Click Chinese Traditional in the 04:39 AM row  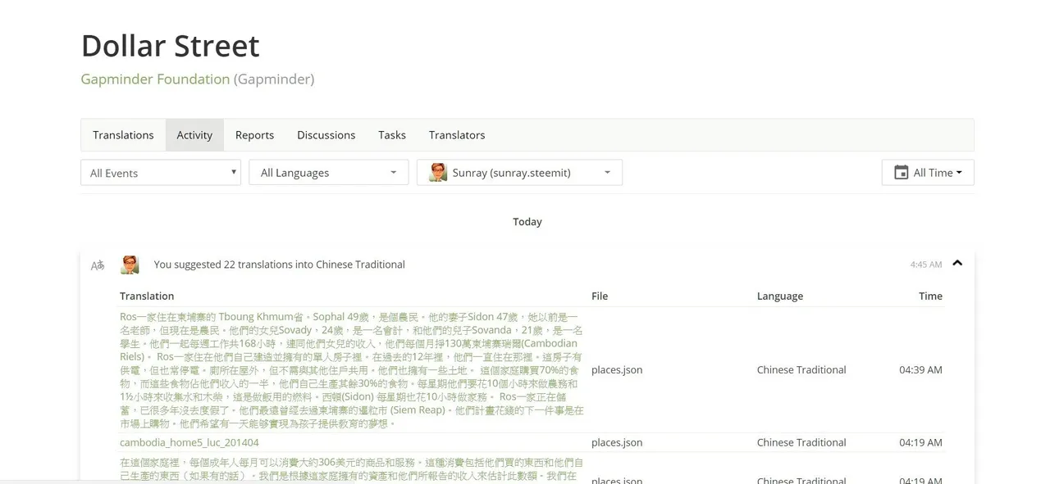pyautogui.click(x=801, y=370)
